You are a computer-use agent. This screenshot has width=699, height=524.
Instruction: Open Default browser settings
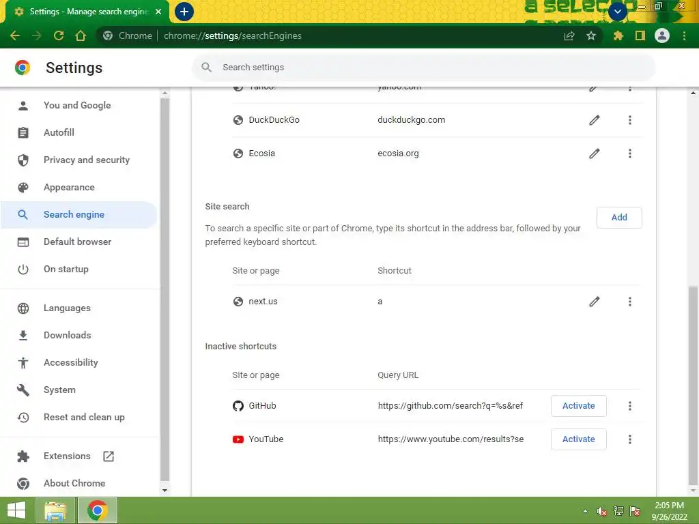pos(78,242)
